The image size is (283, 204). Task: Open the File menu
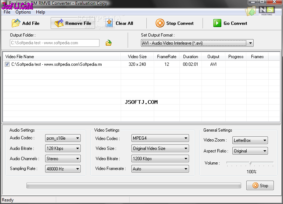point(7,12)
